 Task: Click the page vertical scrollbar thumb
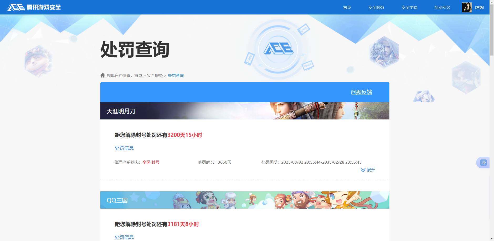(492, 30)
